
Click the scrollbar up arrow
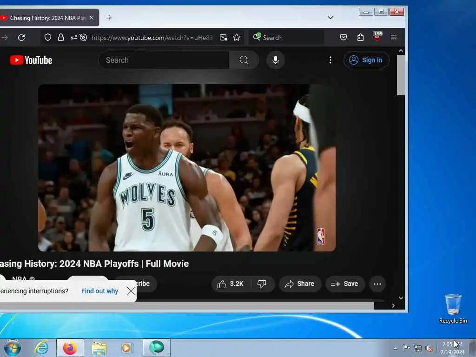click(x=401, y=51)
